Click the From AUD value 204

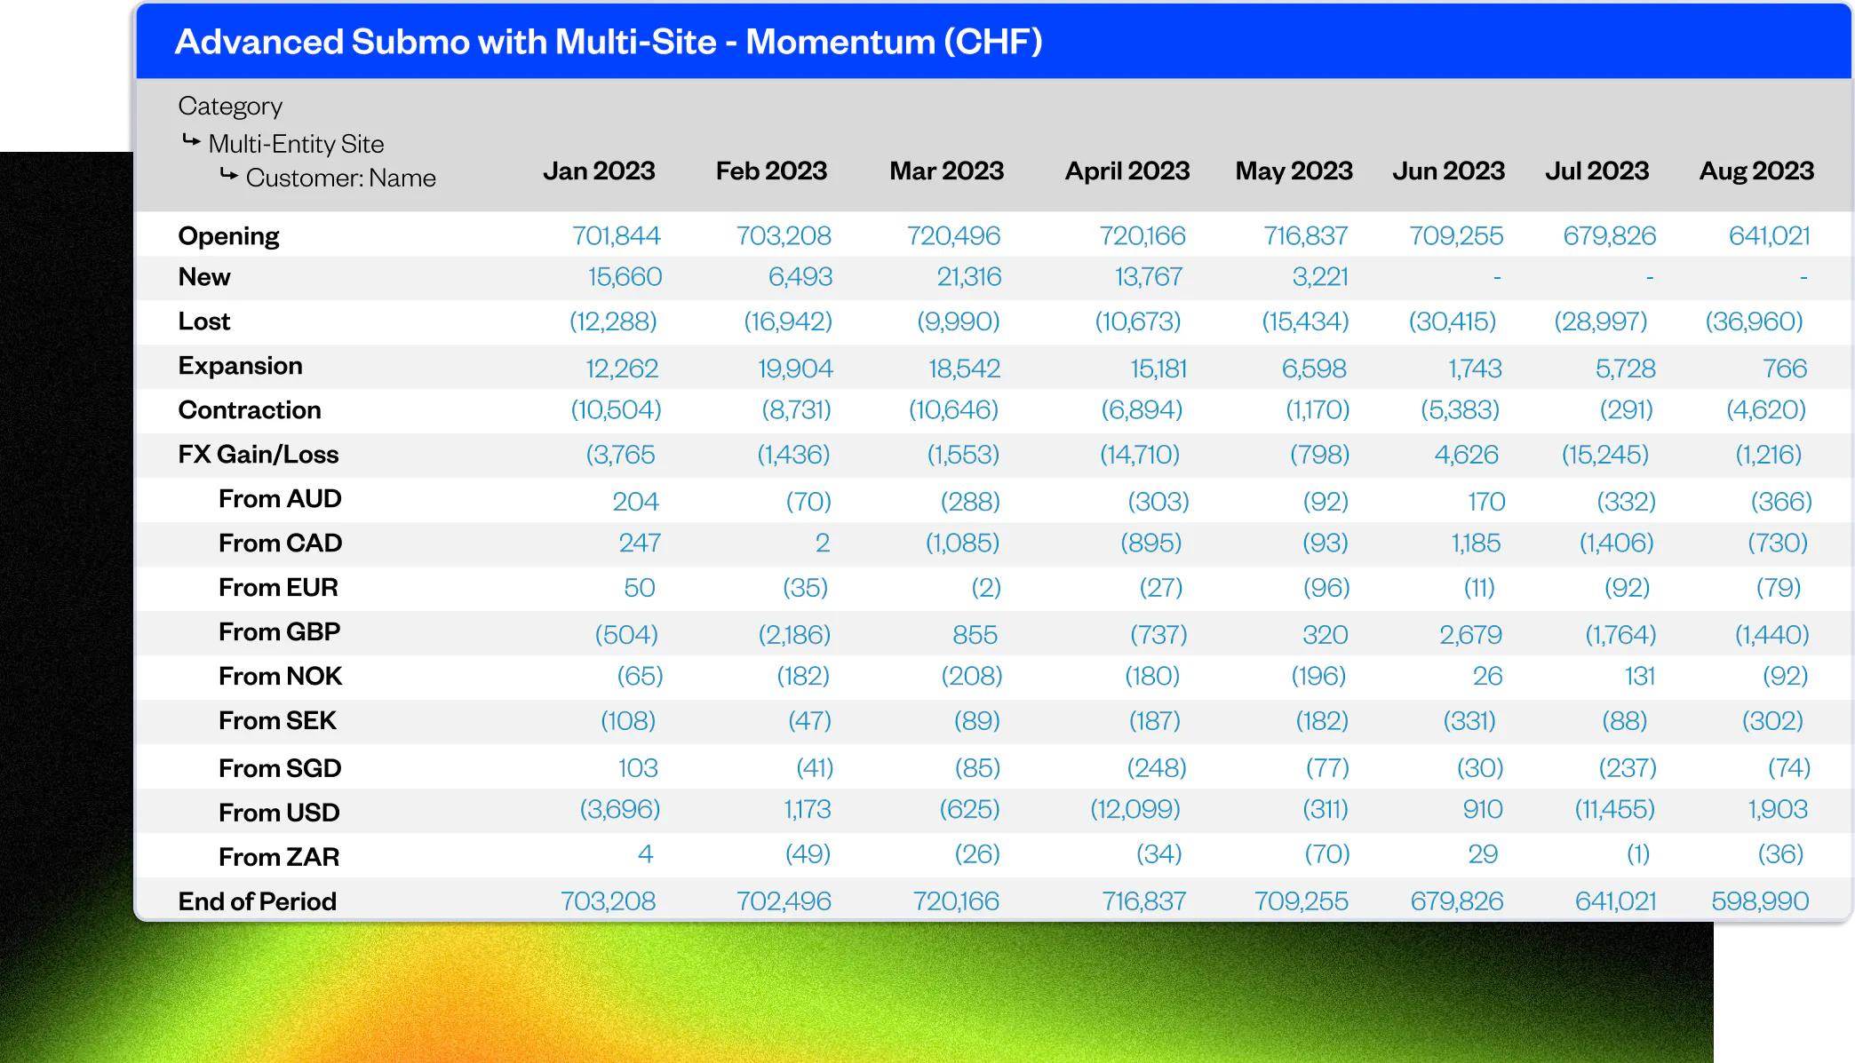tap(635, 502)
